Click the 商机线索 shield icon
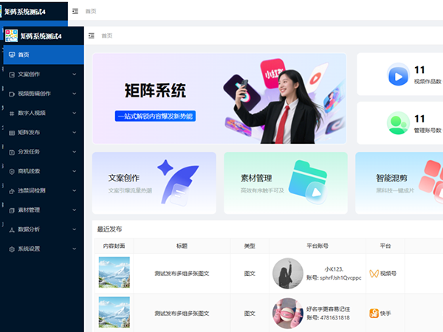The width and height of the screenshot is (443, 332). point(11,171)
